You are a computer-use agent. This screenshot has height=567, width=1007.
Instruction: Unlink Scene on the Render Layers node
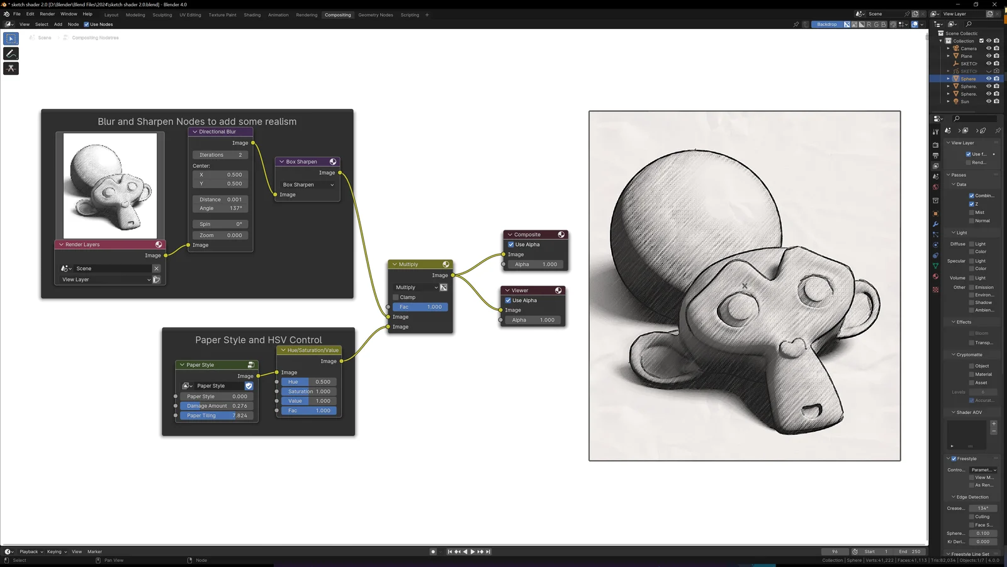tap(156, 268)
